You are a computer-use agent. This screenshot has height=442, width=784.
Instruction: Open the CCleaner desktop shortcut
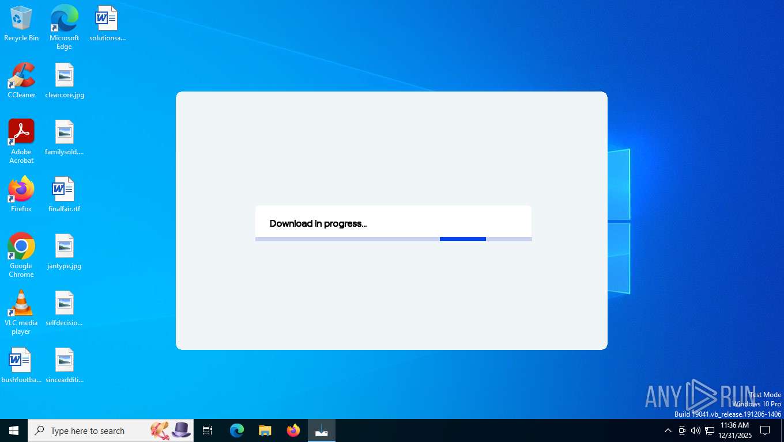point(21,81)
